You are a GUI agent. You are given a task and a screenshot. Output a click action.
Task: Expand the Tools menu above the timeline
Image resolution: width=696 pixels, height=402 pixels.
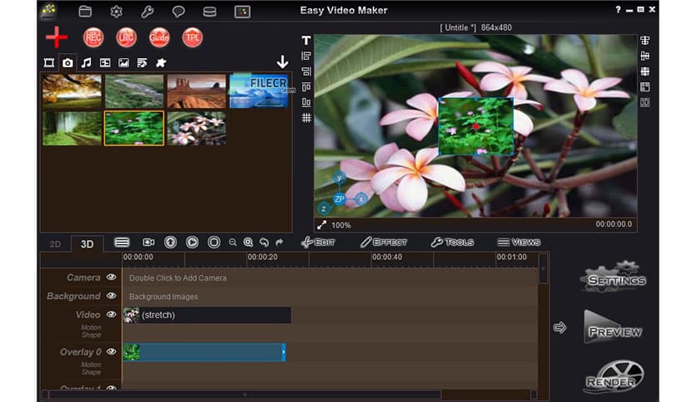click(452, 243)
